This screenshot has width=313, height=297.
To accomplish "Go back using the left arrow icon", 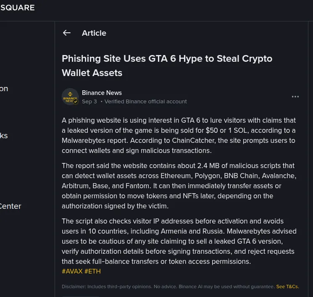I will pos(67,33).
